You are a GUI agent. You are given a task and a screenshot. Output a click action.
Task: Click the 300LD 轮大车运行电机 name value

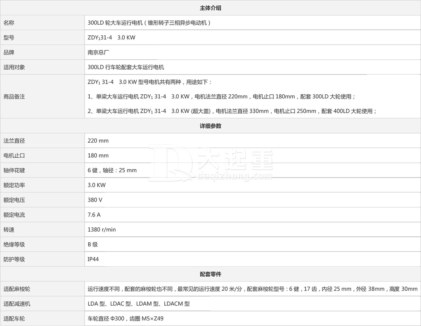coord(149,22)
